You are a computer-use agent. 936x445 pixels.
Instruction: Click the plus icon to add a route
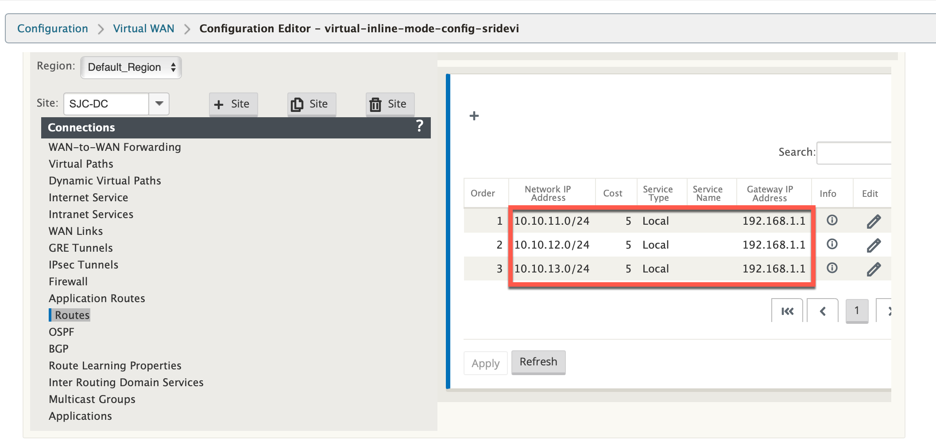pos(474,116)
